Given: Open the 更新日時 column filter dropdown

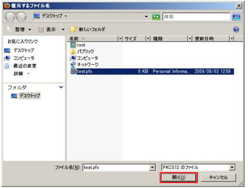Looking at the screenshot, I should (x=232, y=39).
